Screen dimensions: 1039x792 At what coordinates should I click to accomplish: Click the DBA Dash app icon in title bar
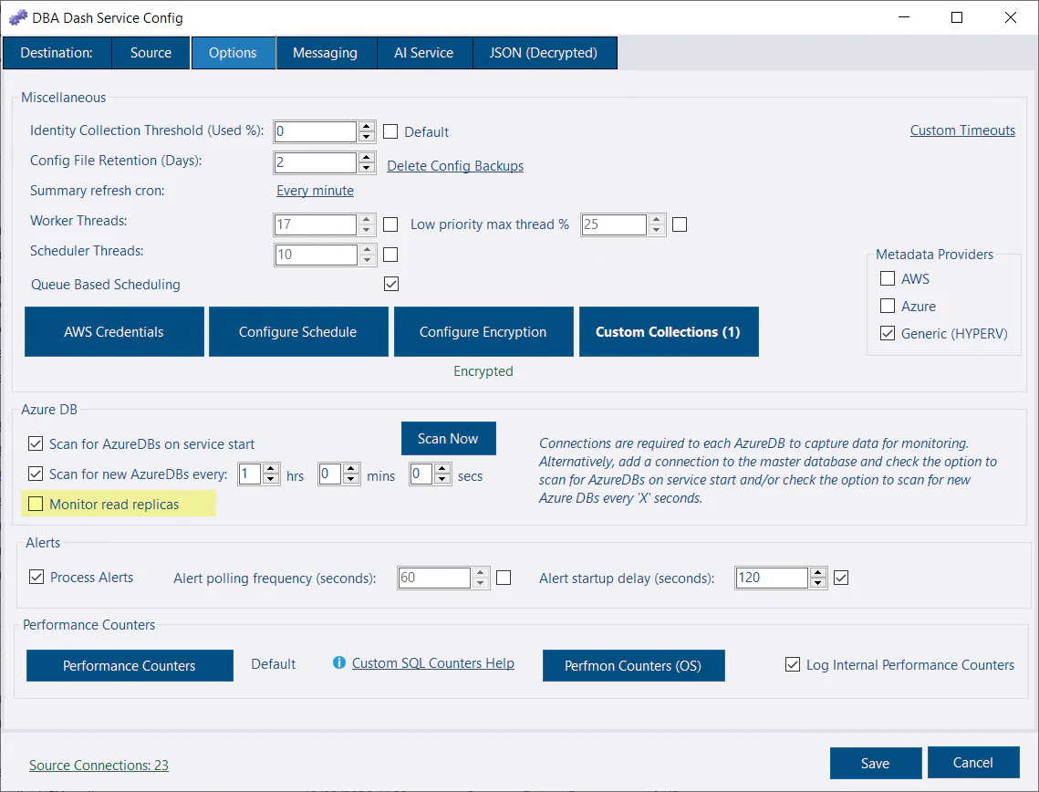[x=18, y=17]
